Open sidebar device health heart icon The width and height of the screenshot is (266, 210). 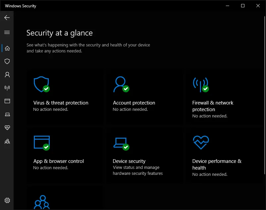tap(7, 128)
